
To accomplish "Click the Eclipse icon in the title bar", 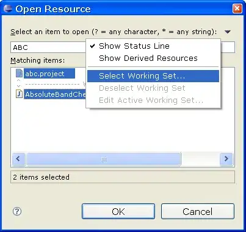I will [8, 9].
